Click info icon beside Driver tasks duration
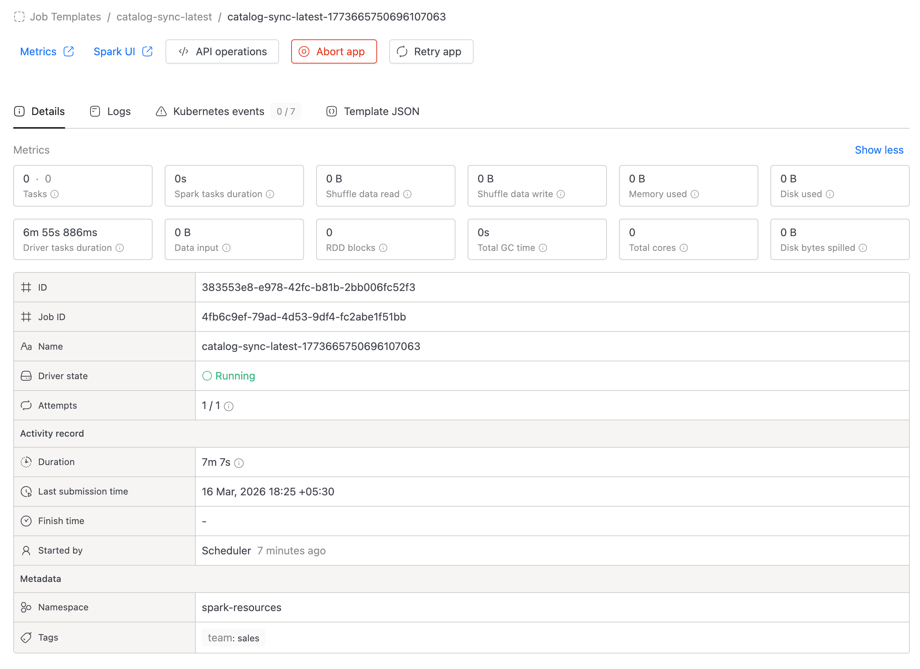 point(120,248)
